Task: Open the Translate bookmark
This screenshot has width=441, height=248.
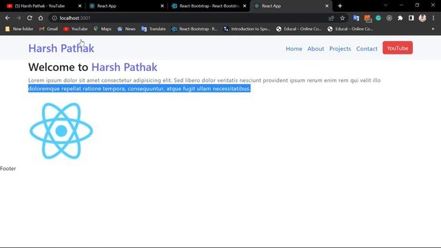Action: tap(154, 29)
